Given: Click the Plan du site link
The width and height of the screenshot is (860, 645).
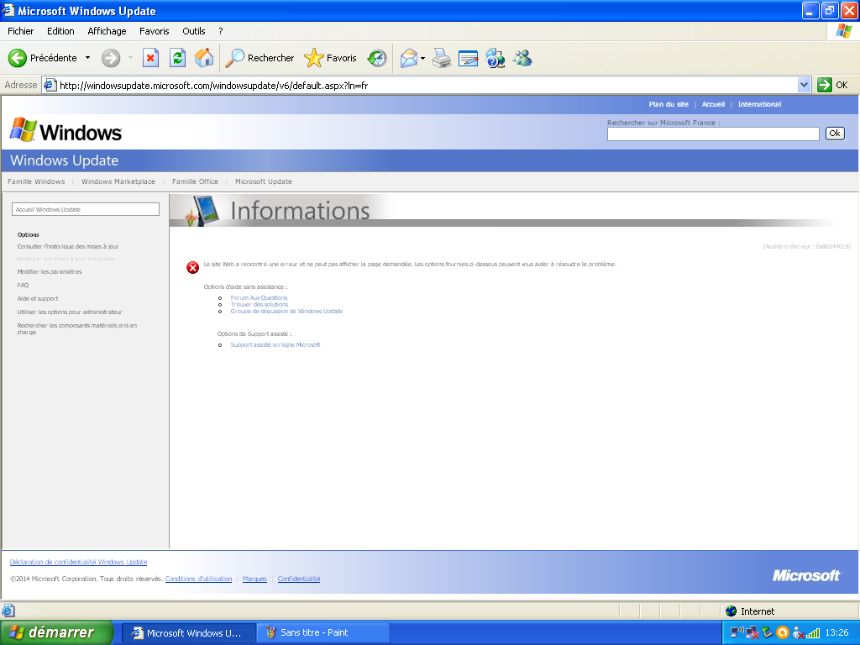Looking at the screenshot, I should pyautogui.click(x=668, y=104).
